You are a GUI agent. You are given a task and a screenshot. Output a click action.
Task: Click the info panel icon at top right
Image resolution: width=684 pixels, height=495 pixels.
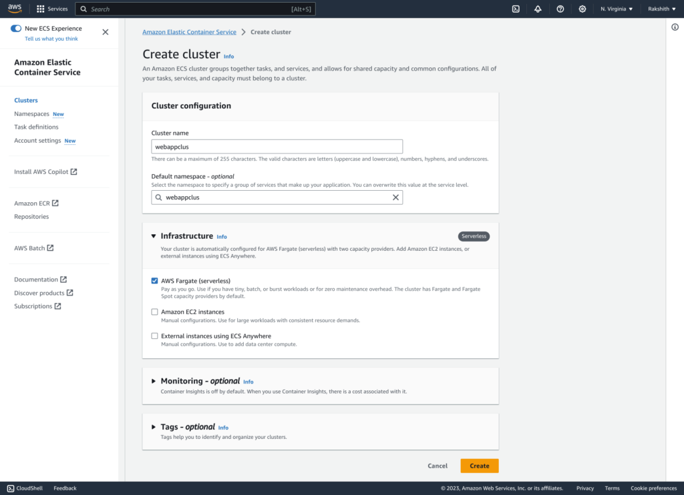[x=674, y=25]
